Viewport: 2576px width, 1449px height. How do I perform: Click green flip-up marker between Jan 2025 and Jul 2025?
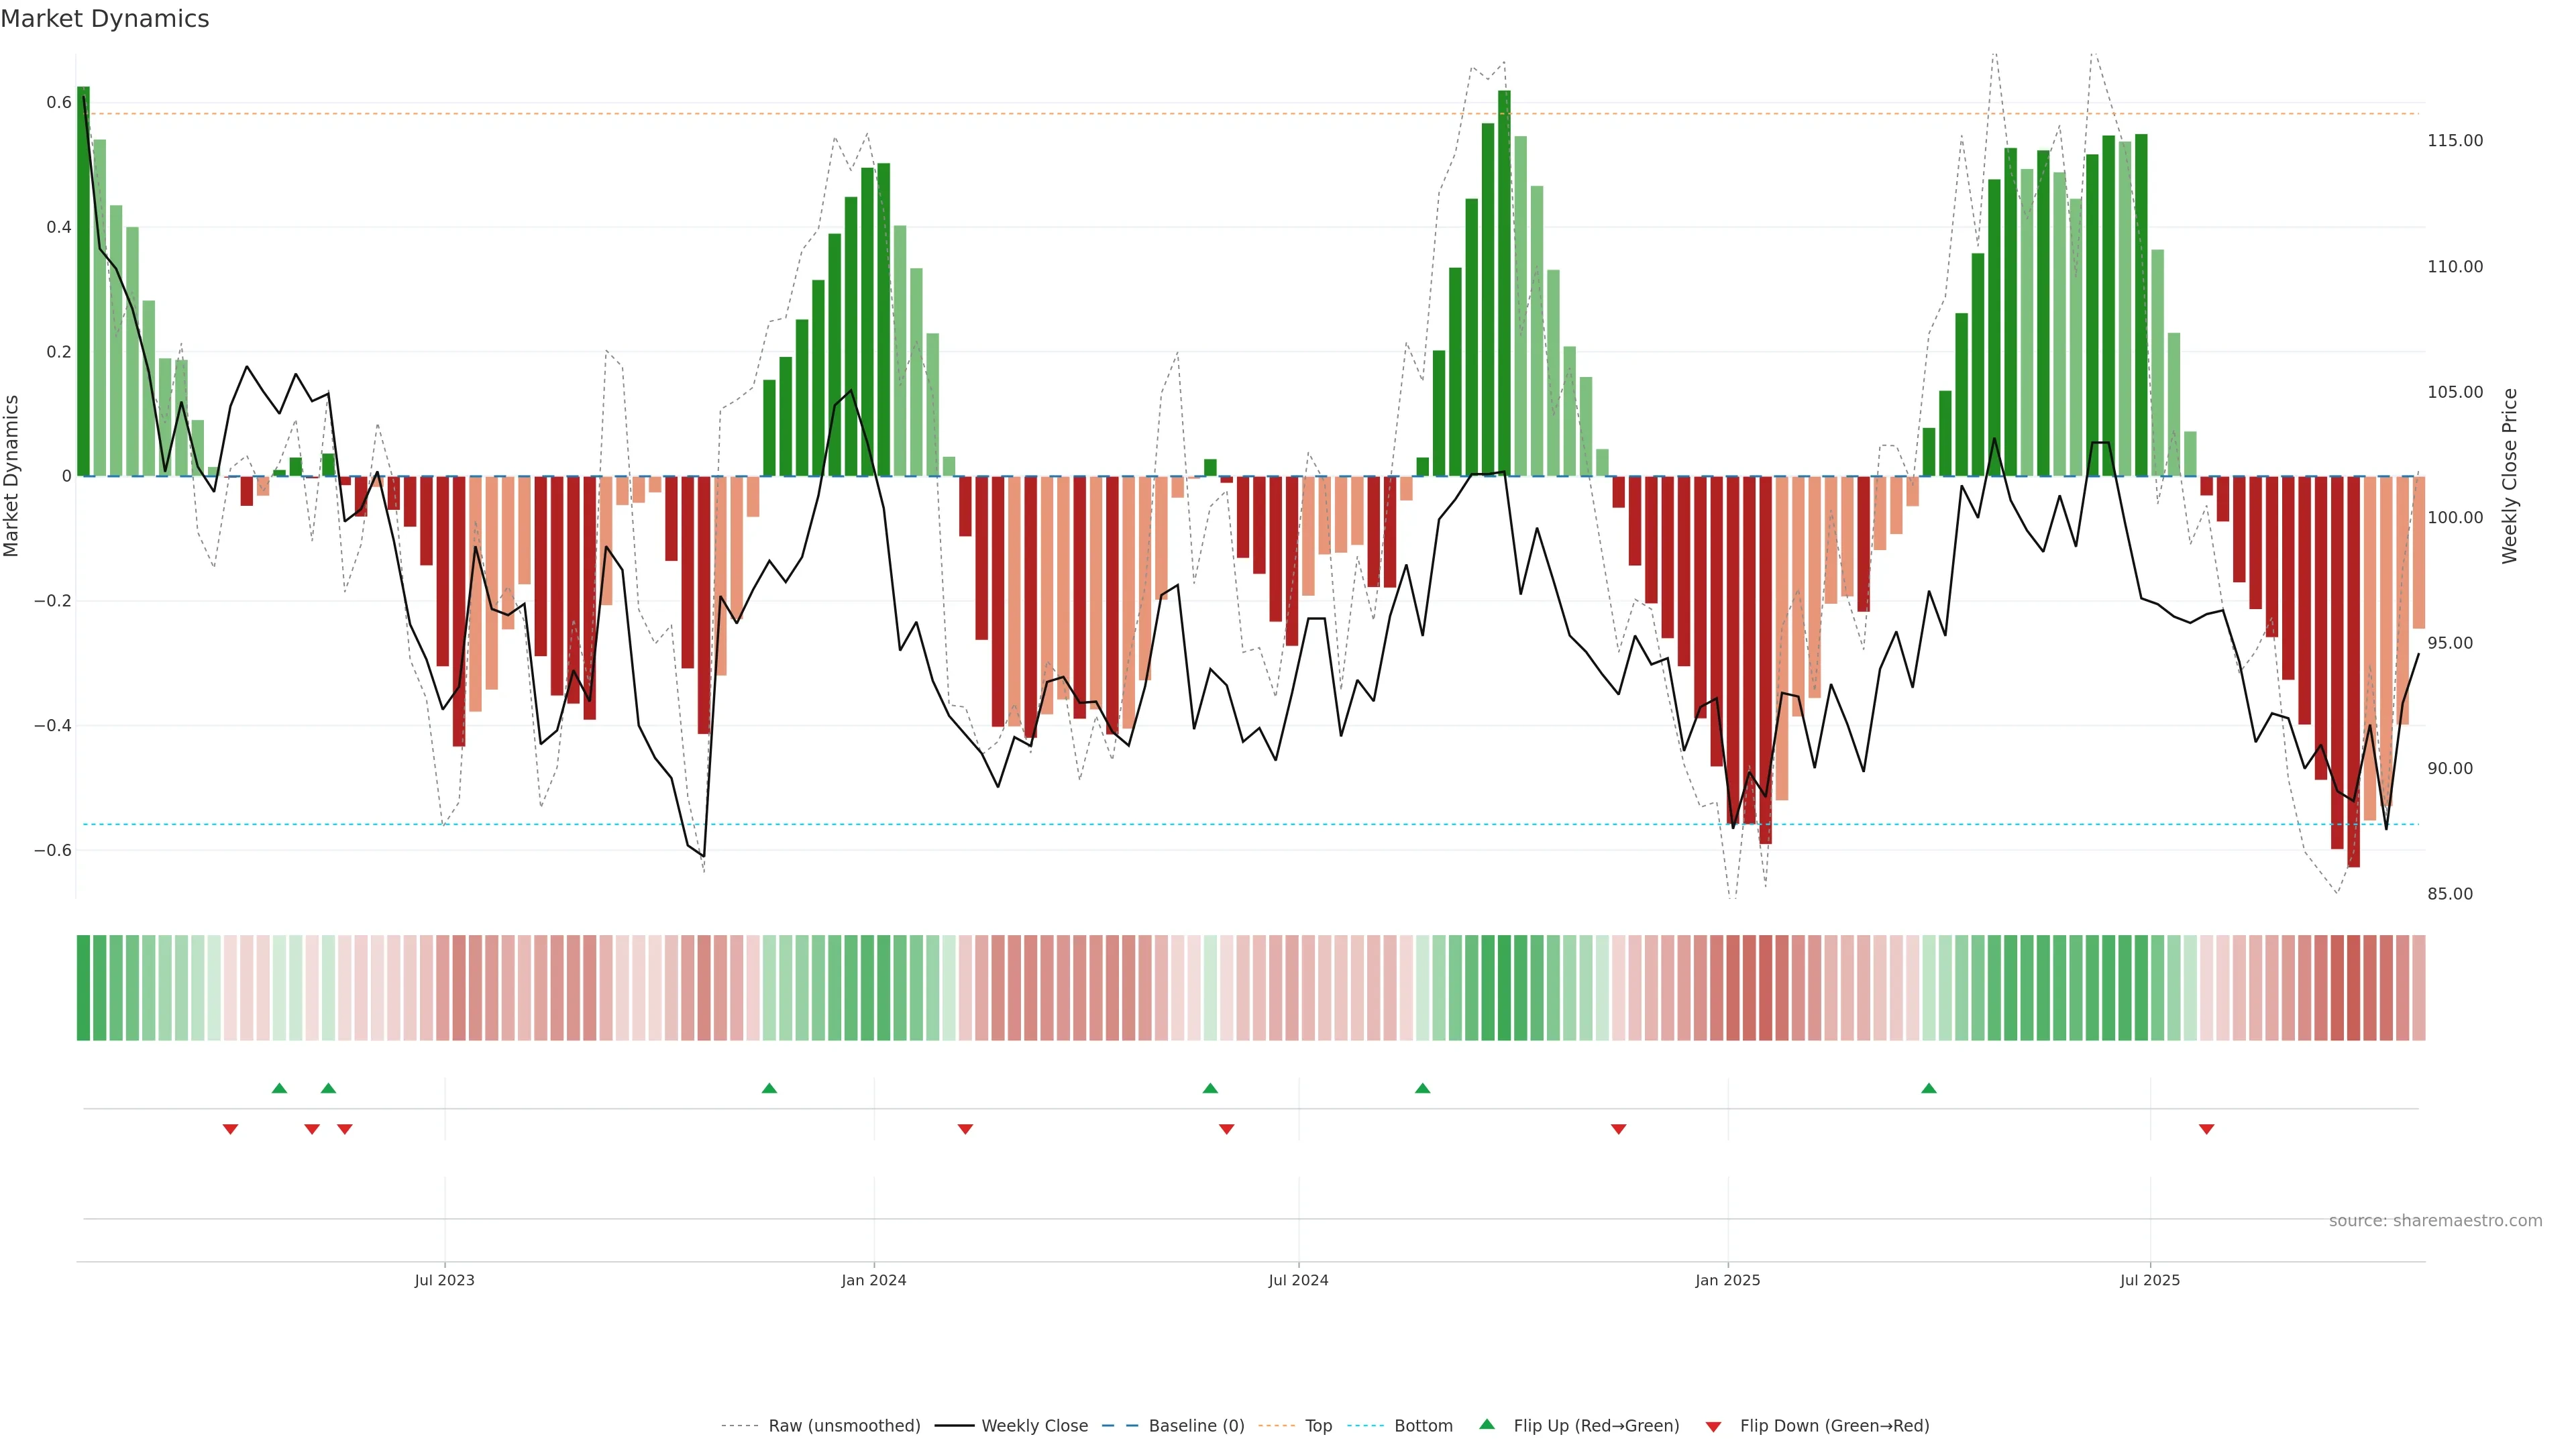point(1929,1088)
